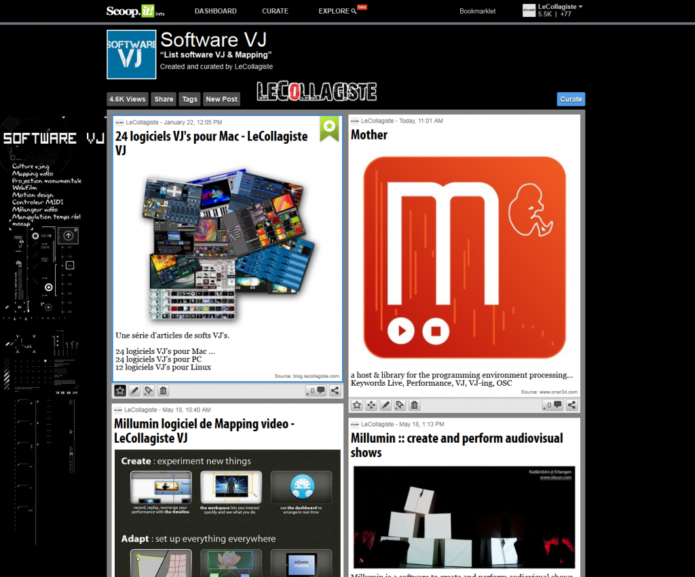Click the search magnifier next to Explore
Viewport: 695px width, 577px height.
click(x=354, y=12)
